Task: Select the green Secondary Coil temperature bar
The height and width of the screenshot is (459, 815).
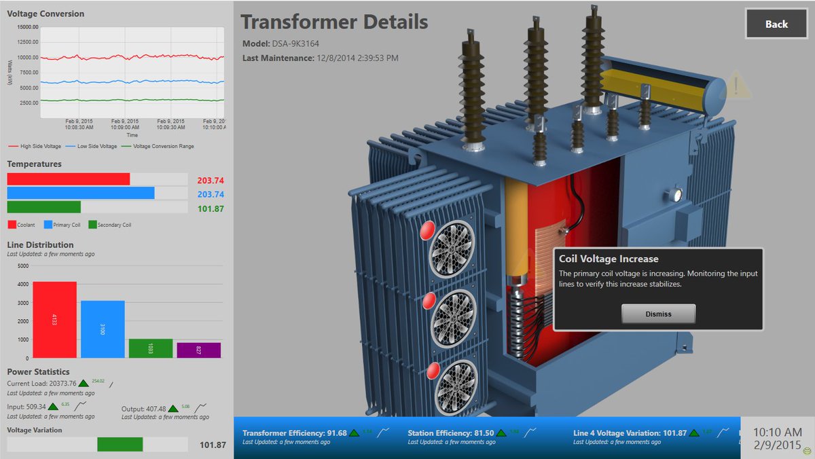Action: click(x=44, y=207)
